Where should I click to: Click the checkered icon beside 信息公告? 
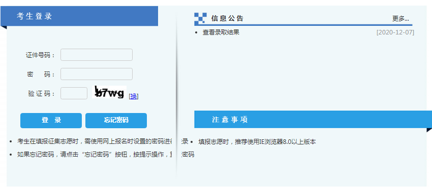pyautogui.click(x=200, y=18)
